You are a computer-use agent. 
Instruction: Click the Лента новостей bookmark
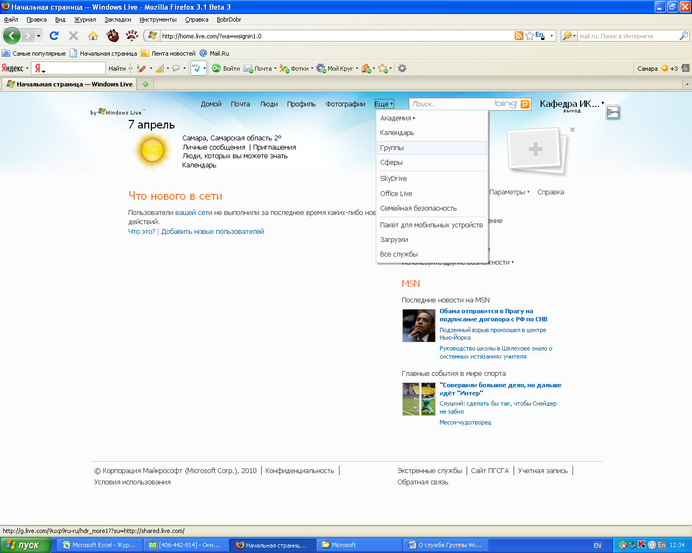click(168, 53)
